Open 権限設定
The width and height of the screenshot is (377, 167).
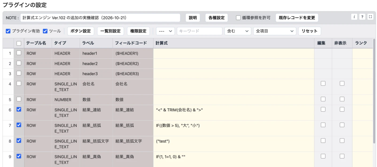coord(138,31)
